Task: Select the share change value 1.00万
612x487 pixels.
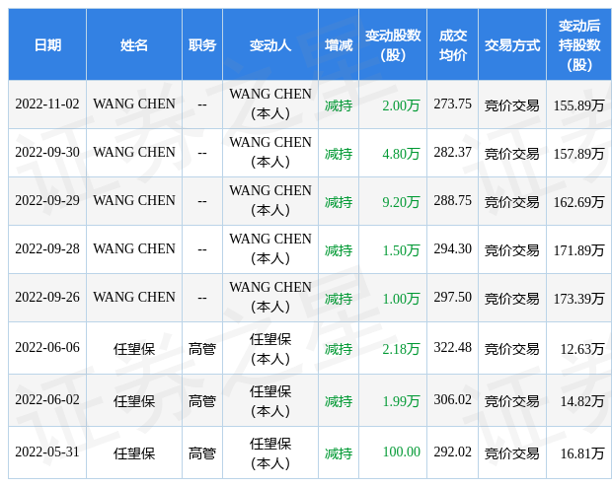Action: [401, 299]
